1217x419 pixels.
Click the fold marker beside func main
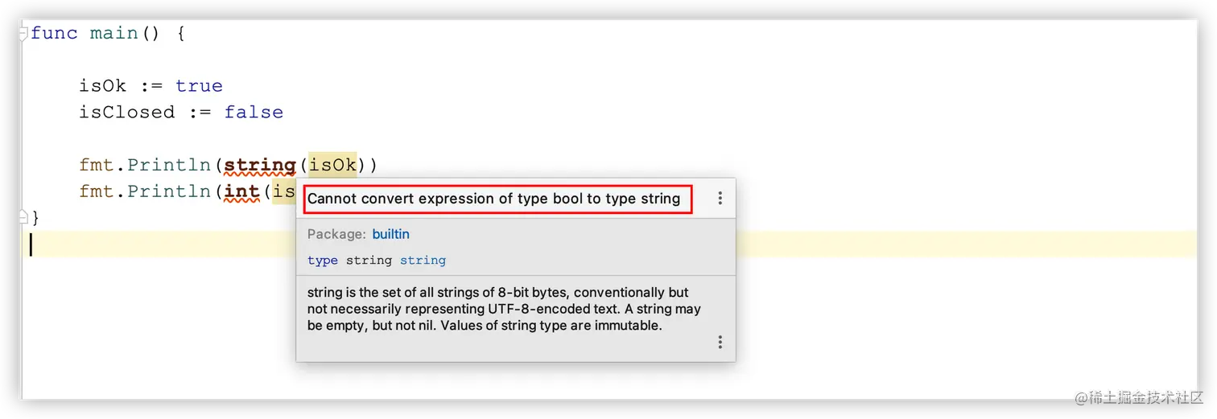pos(24,32)
